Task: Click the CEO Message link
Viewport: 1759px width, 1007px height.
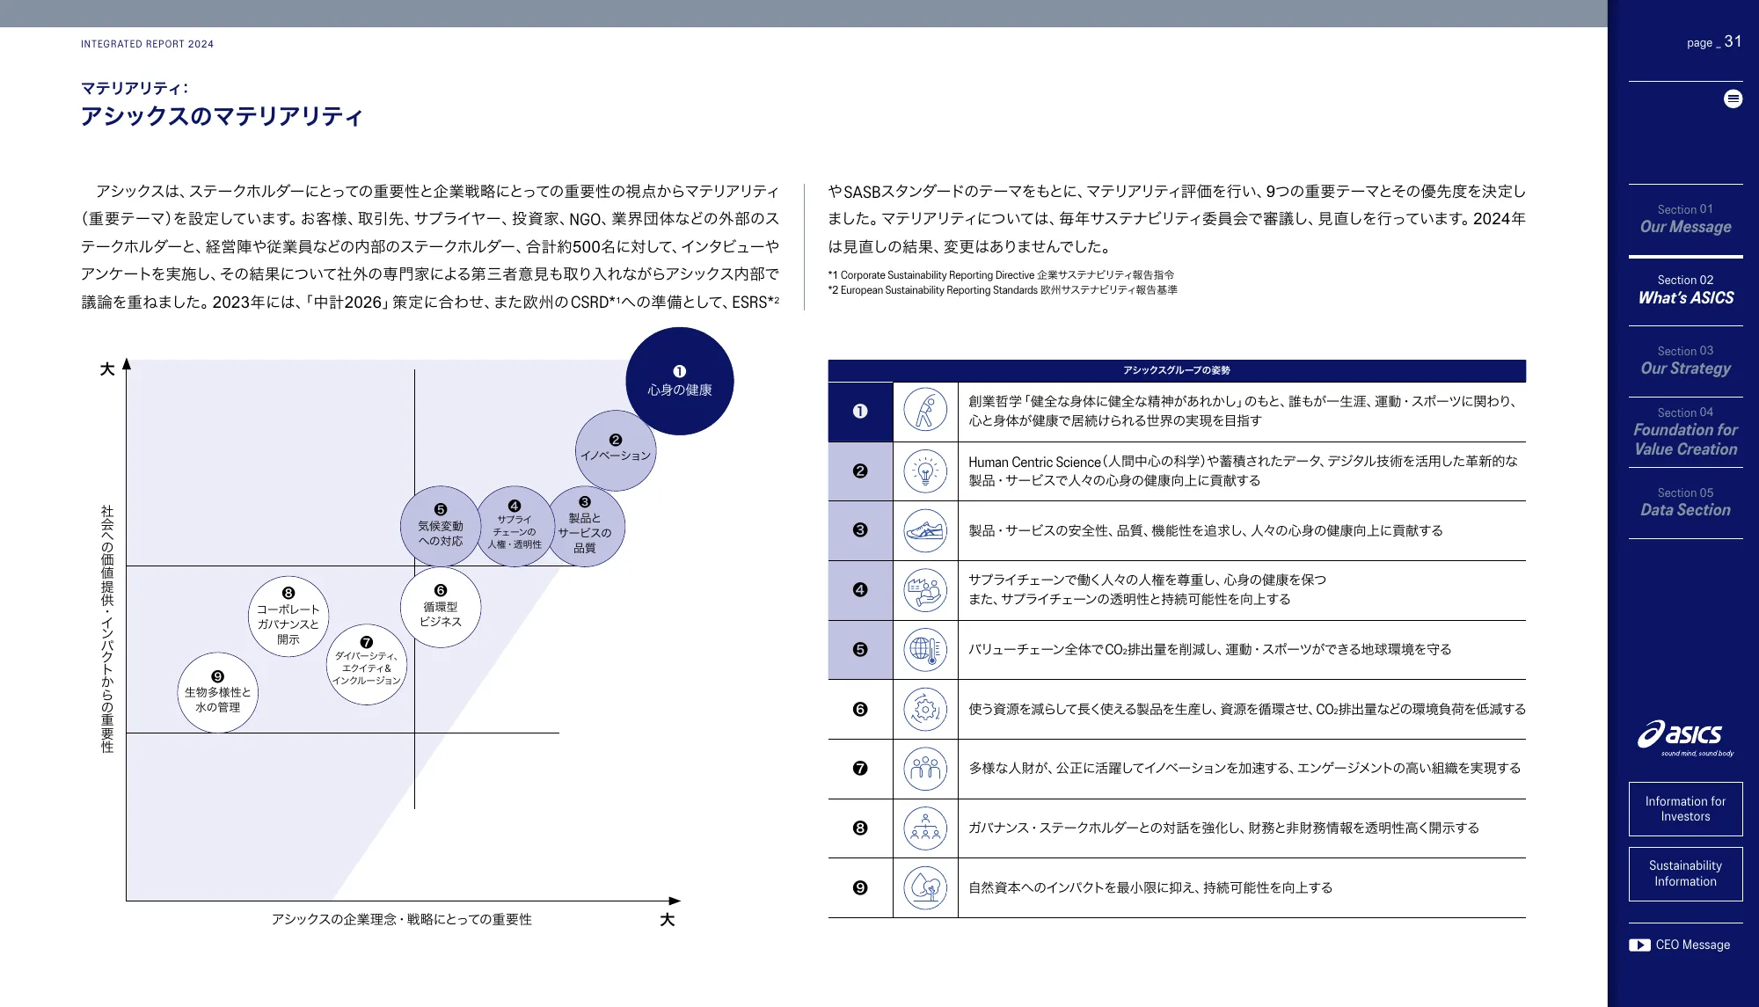Action: (1692, 945)
